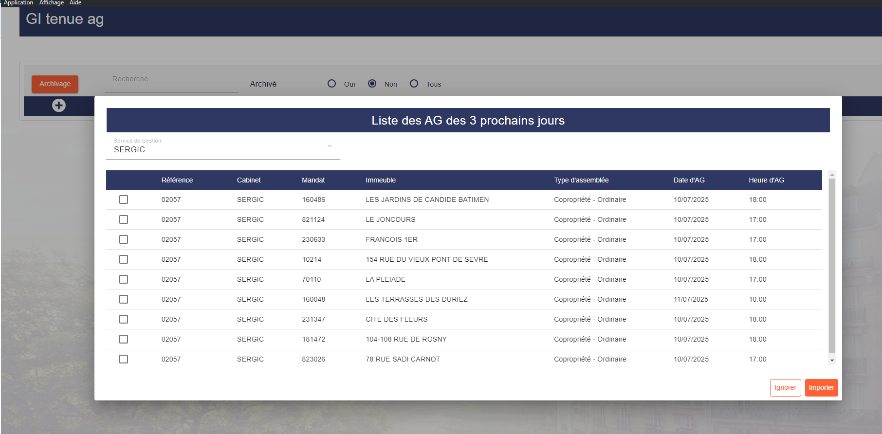Viewport: 882px width, 434px height.
Task: Click LES JARDINS DE CANDIDE BATIMEN cell
Action: (x=427, y=199)
